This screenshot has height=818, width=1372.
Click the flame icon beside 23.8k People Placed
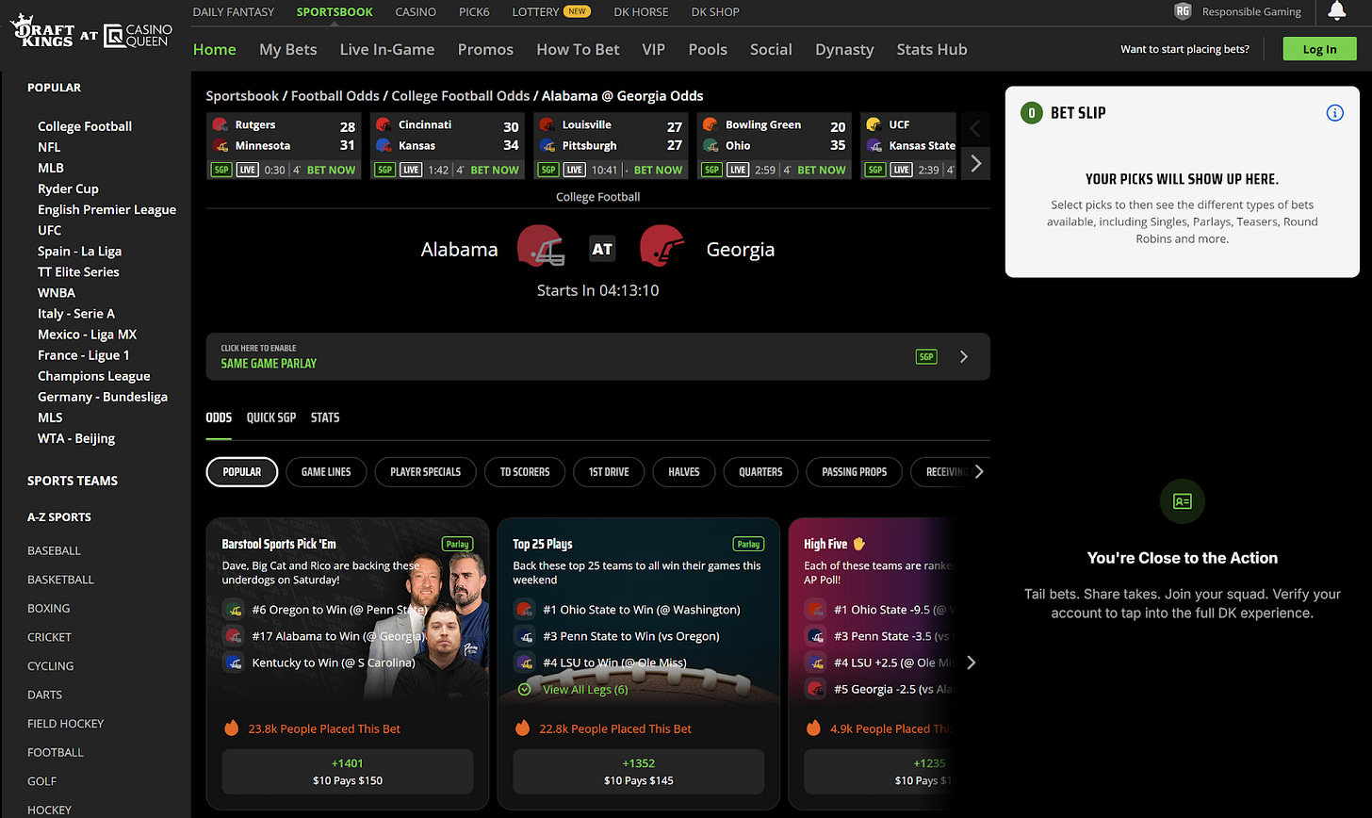click(231, 728)
